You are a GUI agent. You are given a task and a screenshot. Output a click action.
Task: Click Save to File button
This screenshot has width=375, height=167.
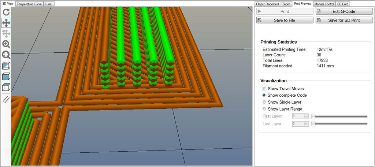coord(285,21)
